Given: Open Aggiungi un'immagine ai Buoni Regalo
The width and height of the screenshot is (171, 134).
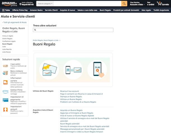Looking at the screenshot, I should coord(77,113).
